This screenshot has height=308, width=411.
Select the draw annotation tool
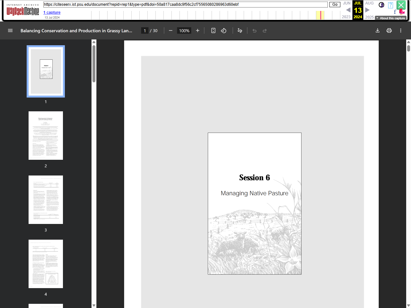click(240, 31)
